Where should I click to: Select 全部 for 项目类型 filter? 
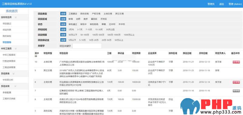(x=63, y=14)
